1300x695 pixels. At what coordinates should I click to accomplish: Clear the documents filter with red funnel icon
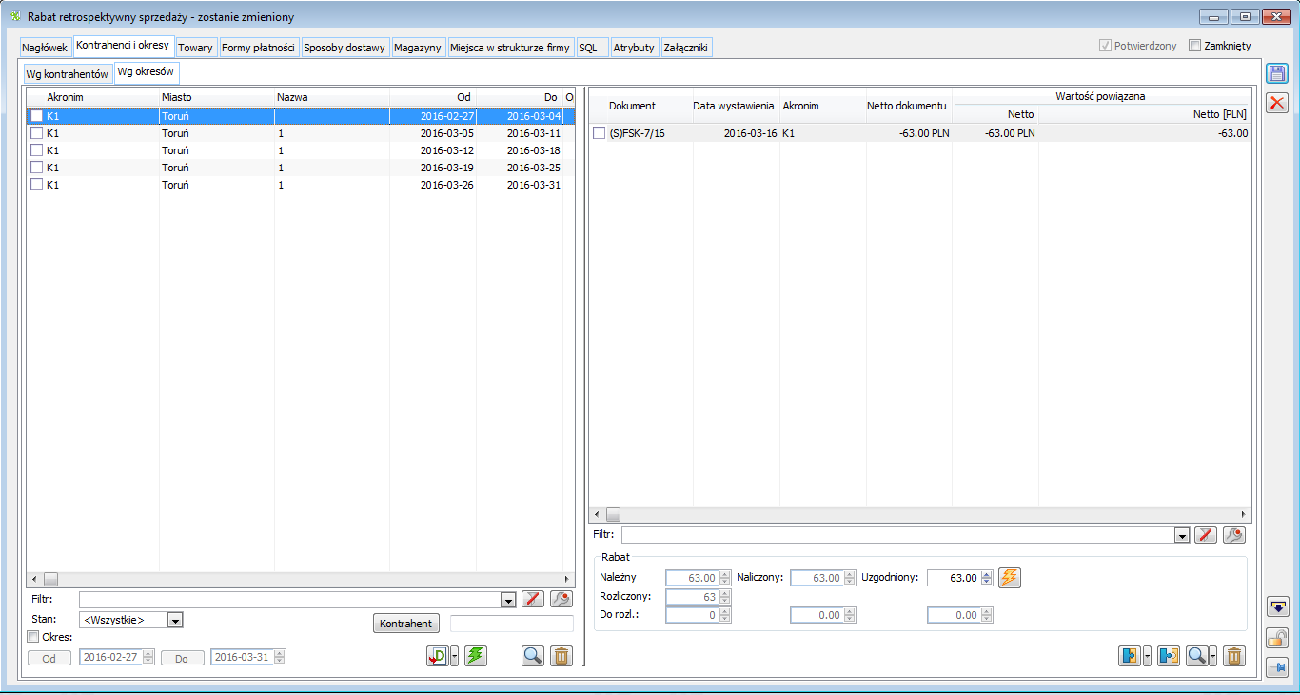(x=1206, y=535)
